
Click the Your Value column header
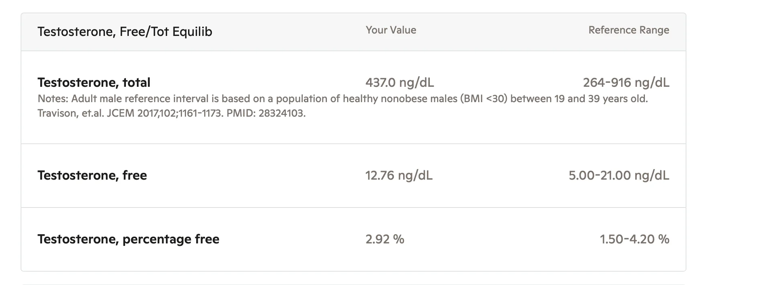click(x=391, y=30)
